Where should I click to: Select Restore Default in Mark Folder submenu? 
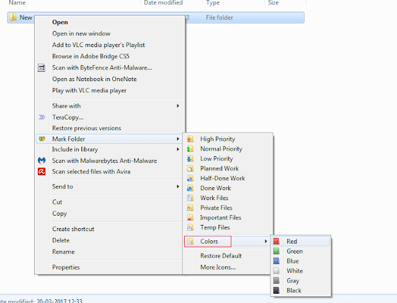(221, 256)
